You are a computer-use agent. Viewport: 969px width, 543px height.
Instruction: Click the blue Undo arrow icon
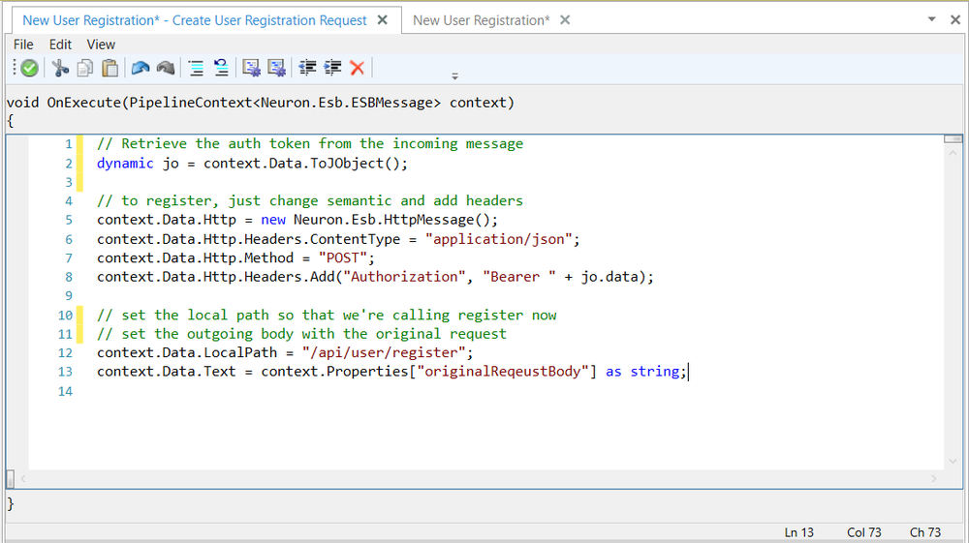[141, 68]
